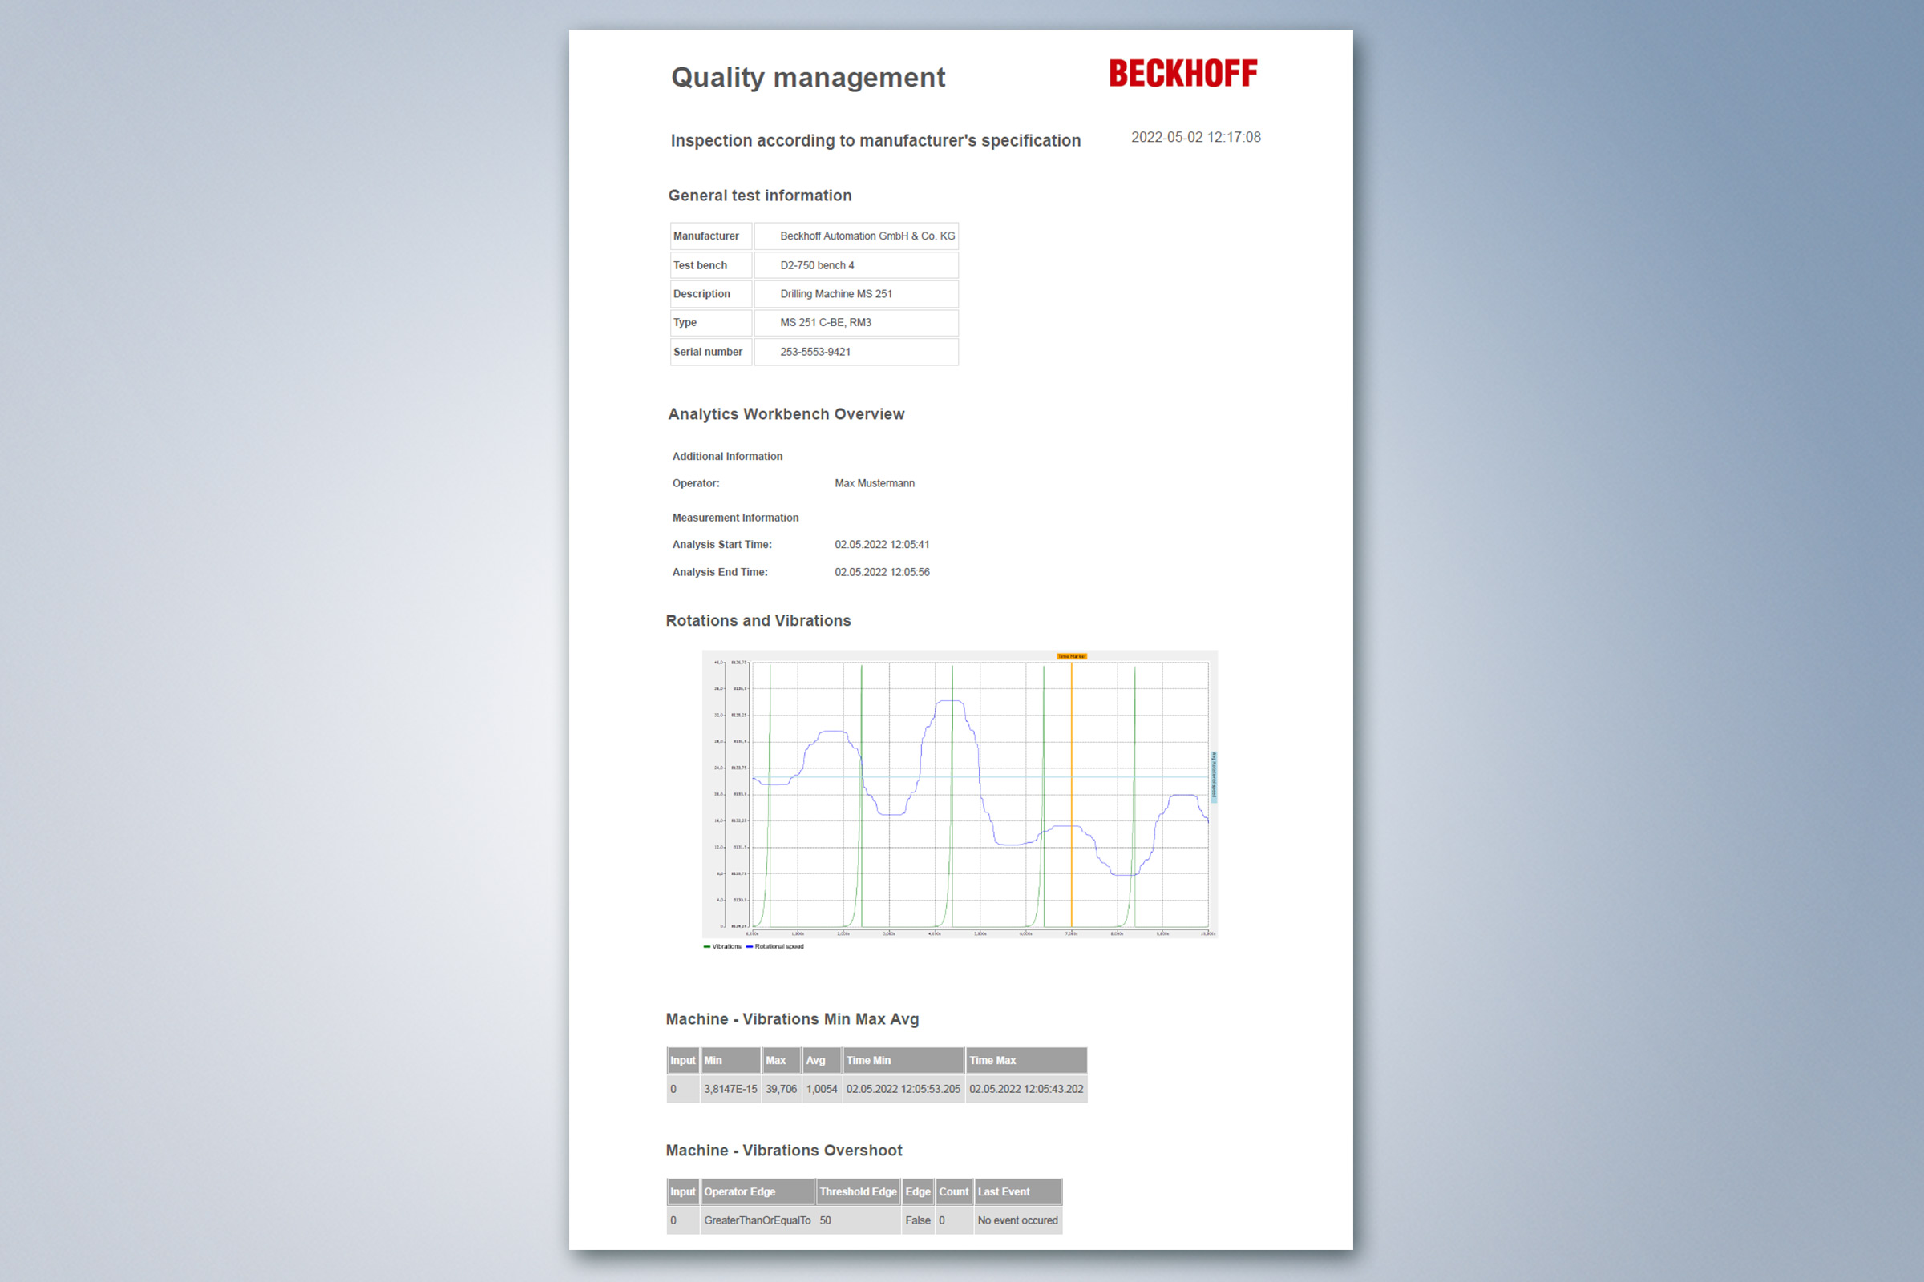Click the D2-750 bench 4 cell
1924x1282 pixels.
tap(816, 266)
